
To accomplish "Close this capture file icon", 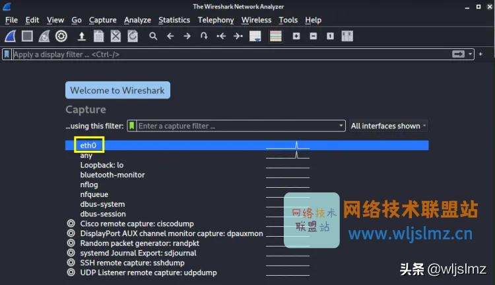I will tap(115, 36).
